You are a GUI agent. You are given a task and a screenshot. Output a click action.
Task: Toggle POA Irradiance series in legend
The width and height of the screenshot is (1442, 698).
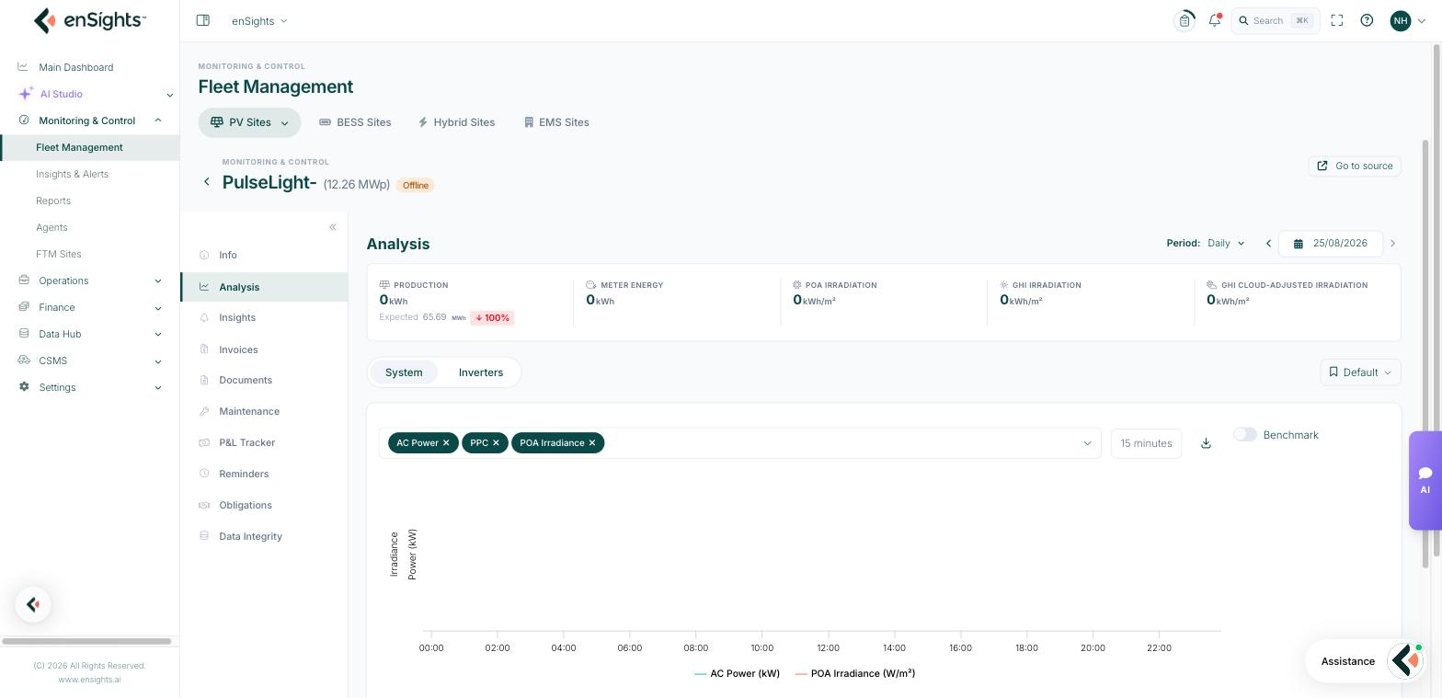pyautogui.click(x=855, y=673)
